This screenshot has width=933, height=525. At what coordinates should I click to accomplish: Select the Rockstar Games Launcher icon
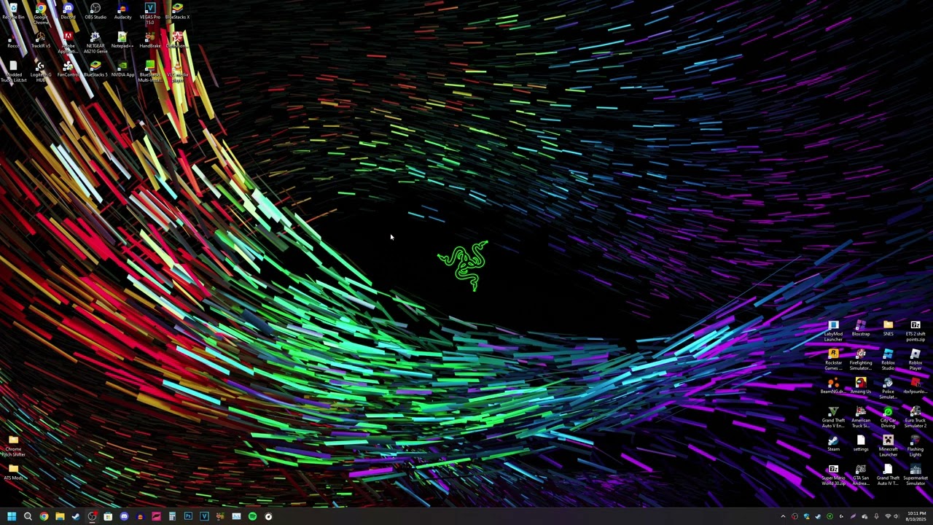(833, 360)
